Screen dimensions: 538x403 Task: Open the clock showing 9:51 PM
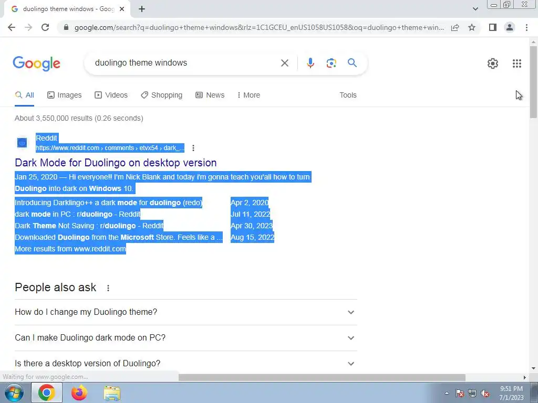(511, 393)
